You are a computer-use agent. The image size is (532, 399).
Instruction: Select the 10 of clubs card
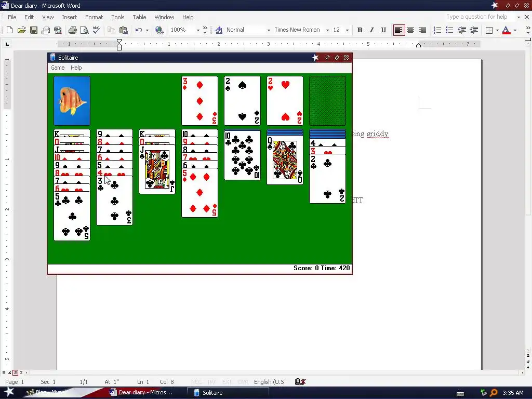(242, 155)
